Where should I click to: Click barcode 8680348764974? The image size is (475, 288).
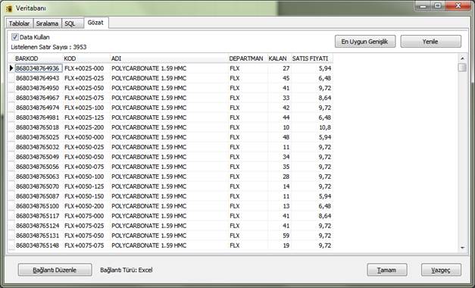point(39,108)
